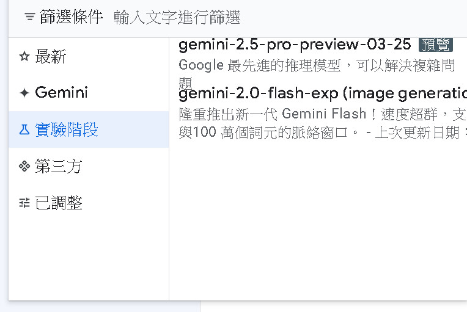Screen dimensions: 467x312
Task: Select the 實驗階段 category label
Action: 67,129
